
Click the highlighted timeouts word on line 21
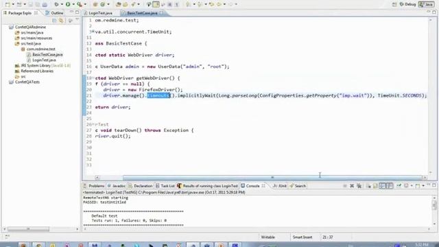[x=158, y=96]
